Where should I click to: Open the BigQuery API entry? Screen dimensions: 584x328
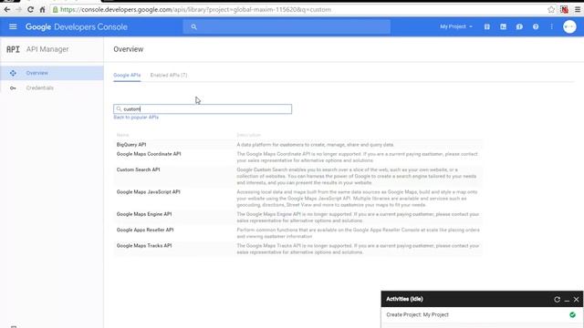tap(131, 145)
